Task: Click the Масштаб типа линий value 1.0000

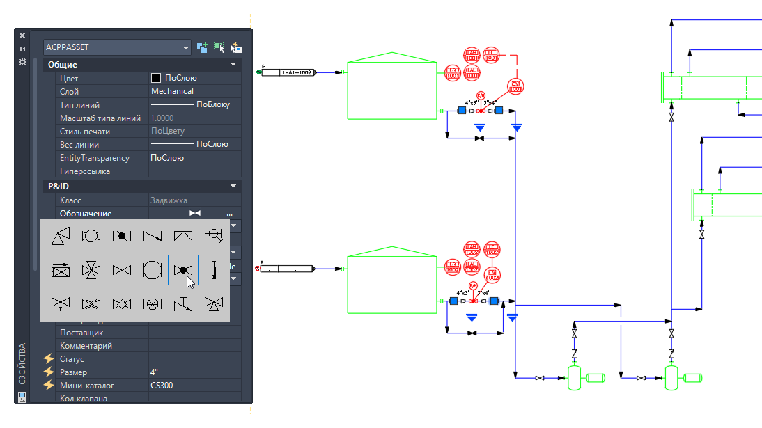Action: pyautogui.click(x=162, y=118)
